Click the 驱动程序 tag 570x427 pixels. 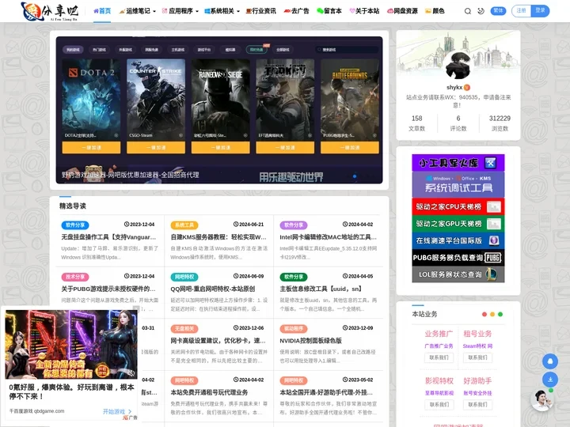[x=294, y=329]
